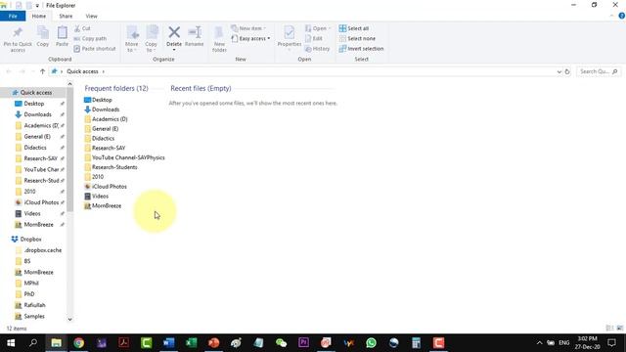Click the Copy to icon
The width and height of the screenshot is (626, 352).
(152, 32)
